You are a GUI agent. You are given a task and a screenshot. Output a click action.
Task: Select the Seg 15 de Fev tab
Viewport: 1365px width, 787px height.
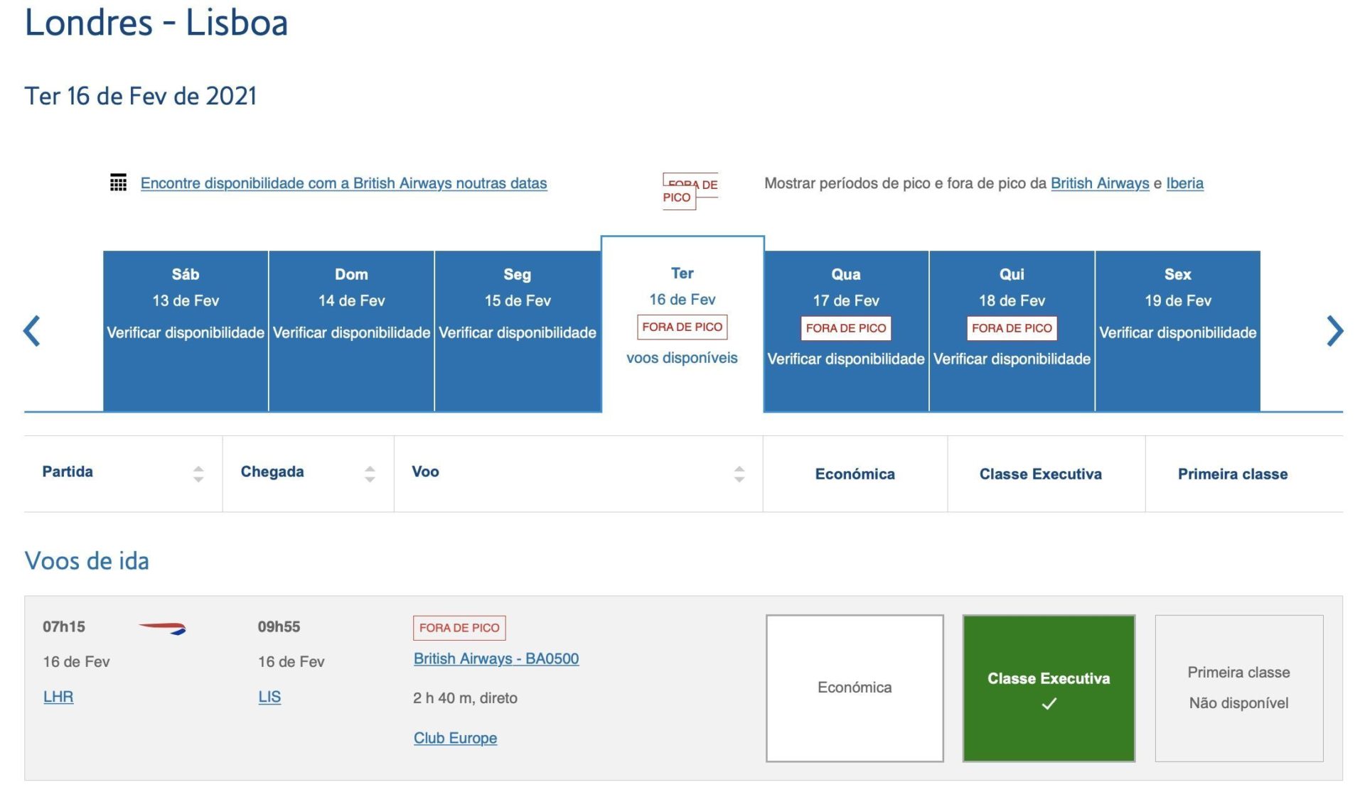pos(518,330)
